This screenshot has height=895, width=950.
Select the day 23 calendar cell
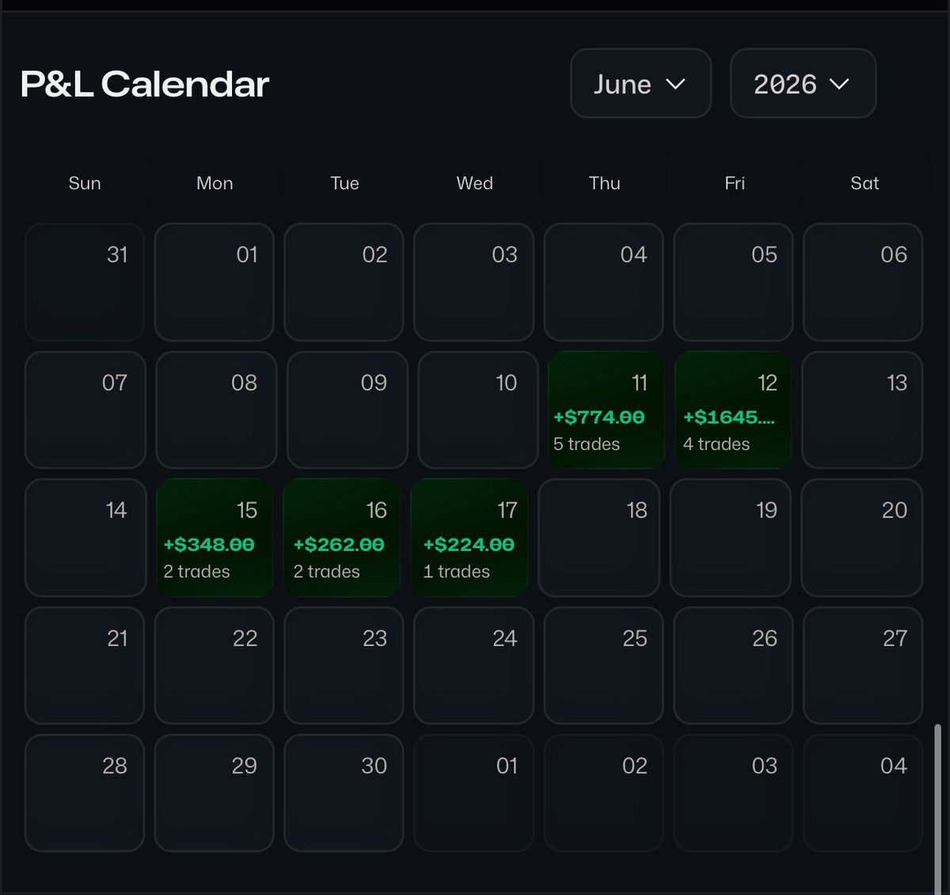344,665
